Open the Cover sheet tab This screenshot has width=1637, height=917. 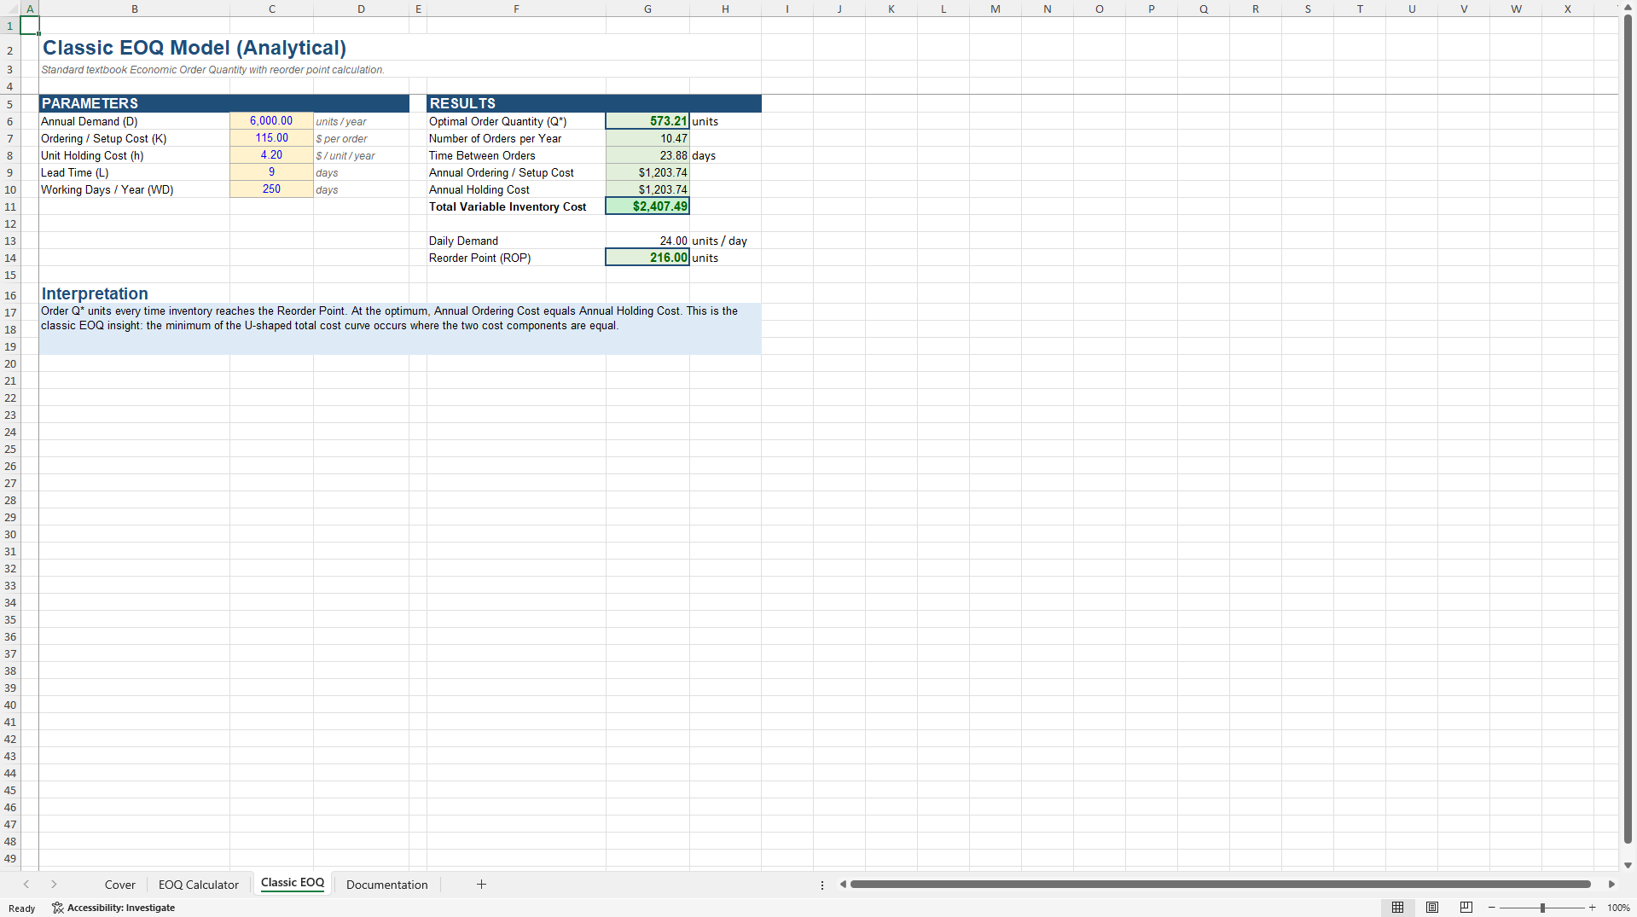[x=120, y=885]
